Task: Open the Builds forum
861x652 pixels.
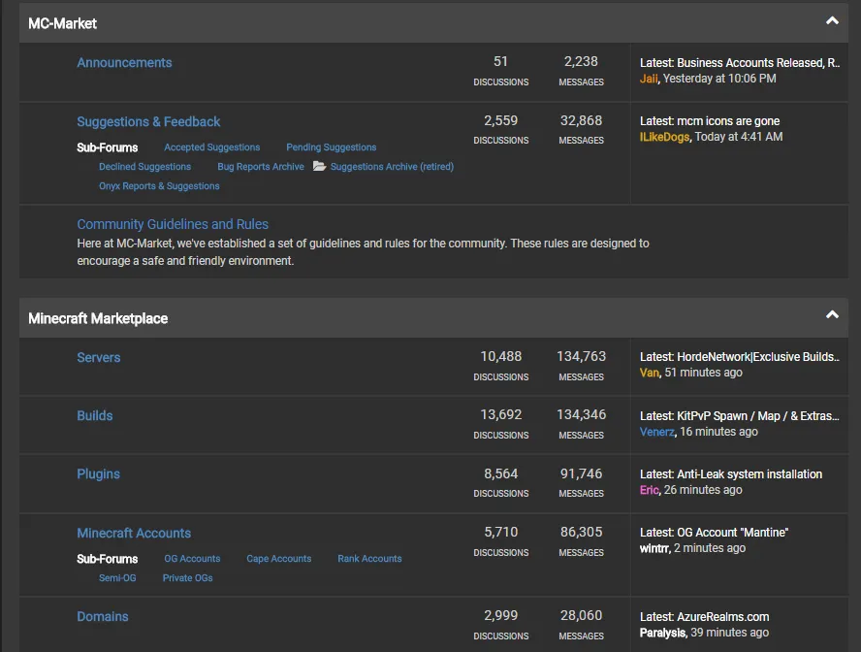Action: click(94, 416)
